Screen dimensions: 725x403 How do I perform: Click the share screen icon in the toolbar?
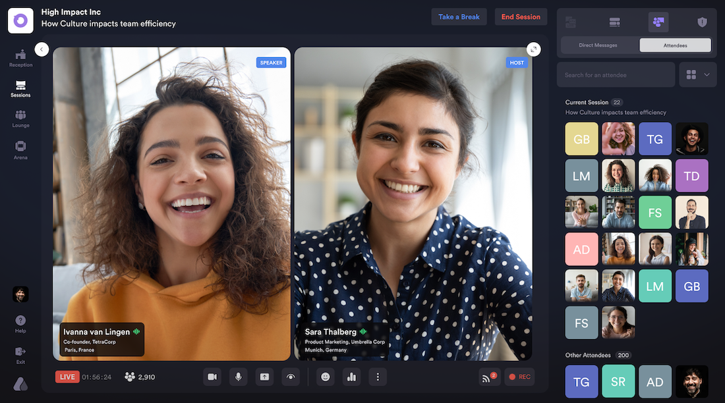coord(264,377)
